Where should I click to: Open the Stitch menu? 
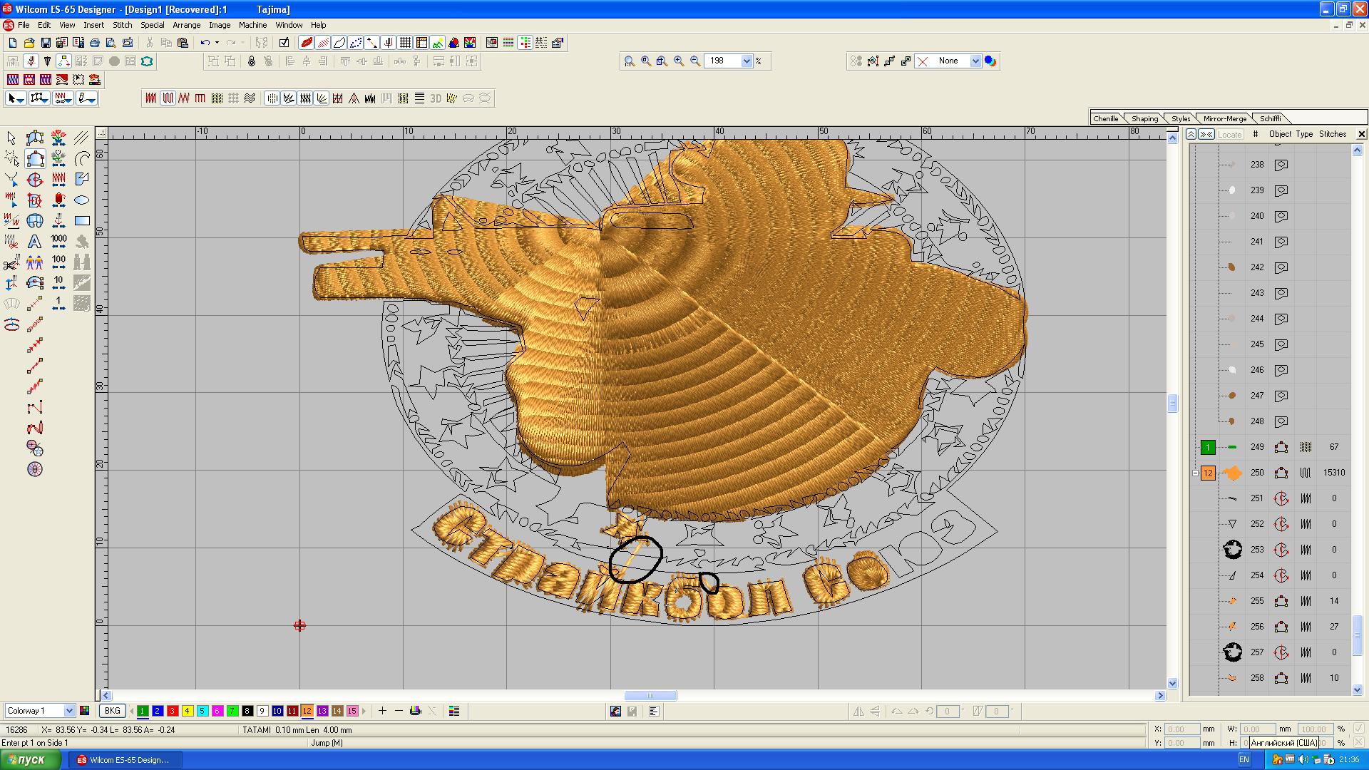[x=122, y=25]
